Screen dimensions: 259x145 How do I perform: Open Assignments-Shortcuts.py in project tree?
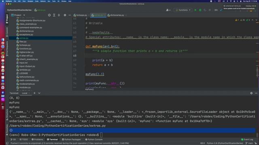31,21
